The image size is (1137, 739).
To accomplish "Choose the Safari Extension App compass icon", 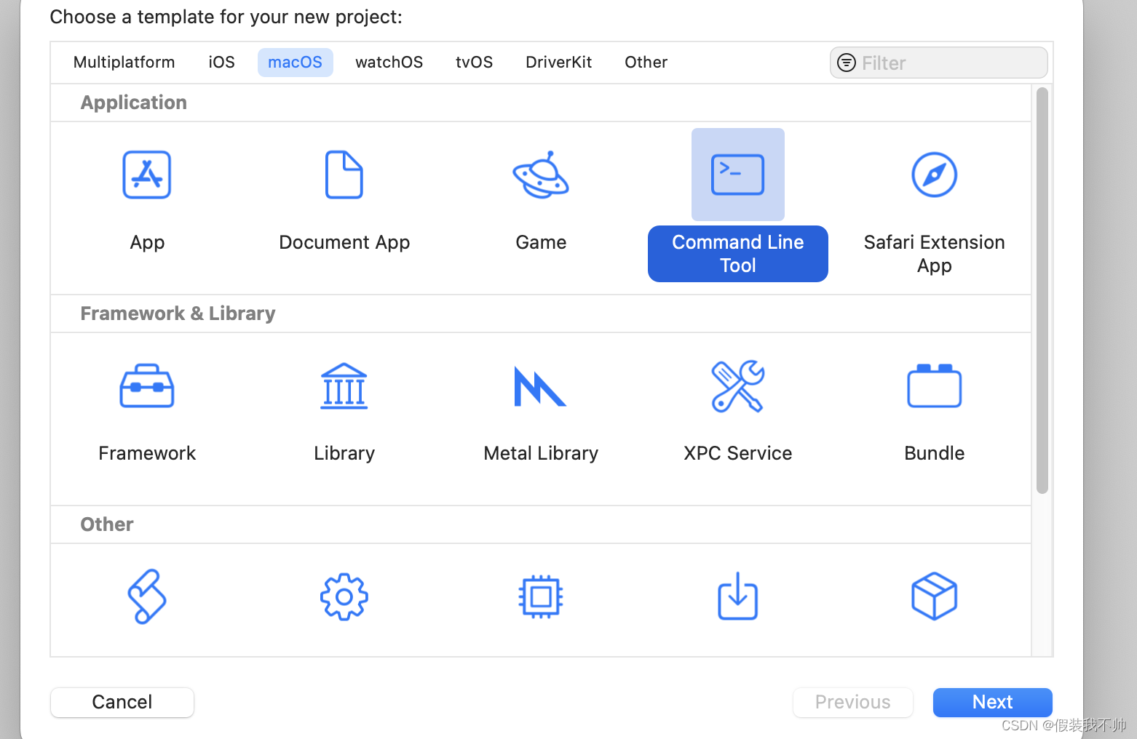I will 935,175.
